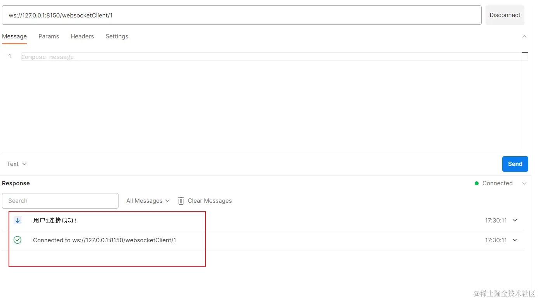Image resolution: width=538 pixels, height=300 pixels.
Task: Click the Disconnect button
Action: click(x=505, y=15)
